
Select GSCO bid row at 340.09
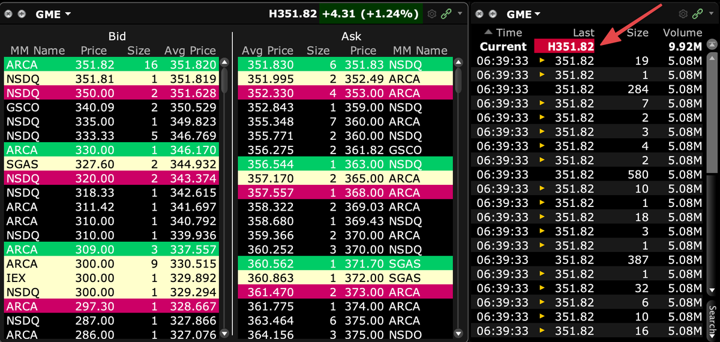[x=112, y=107]
